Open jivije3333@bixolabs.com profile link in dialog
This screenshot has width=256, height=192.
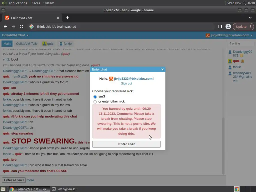133,79
